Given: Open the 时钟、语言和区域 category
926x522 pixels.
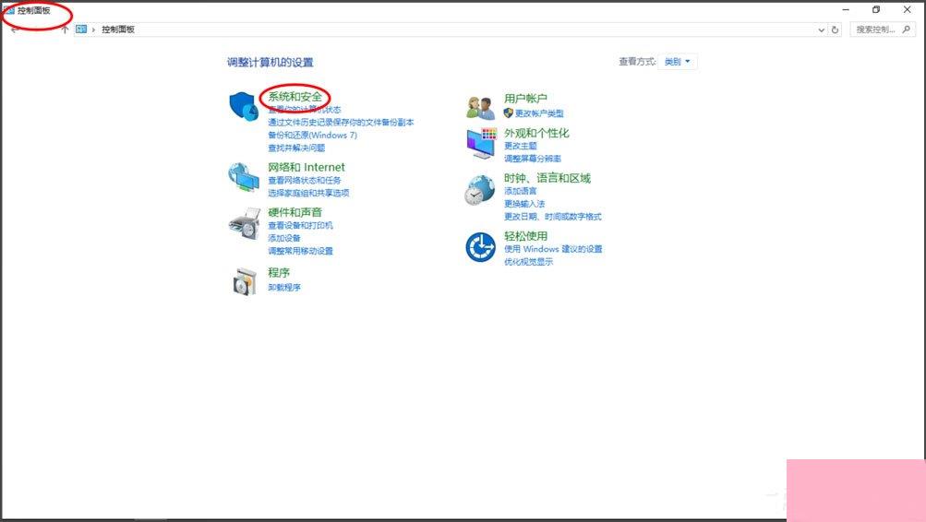Looking at the screenshot, I should pyautogui.click(x=547, y=178).
